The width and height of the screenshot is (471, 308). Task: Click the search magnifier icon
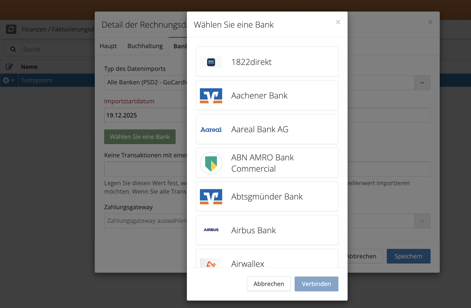13,49
